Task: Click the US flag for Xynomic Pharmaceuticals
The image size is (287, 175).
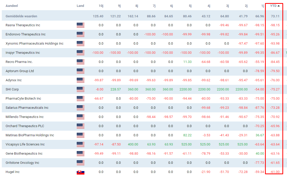Action: tap(81, 43)
